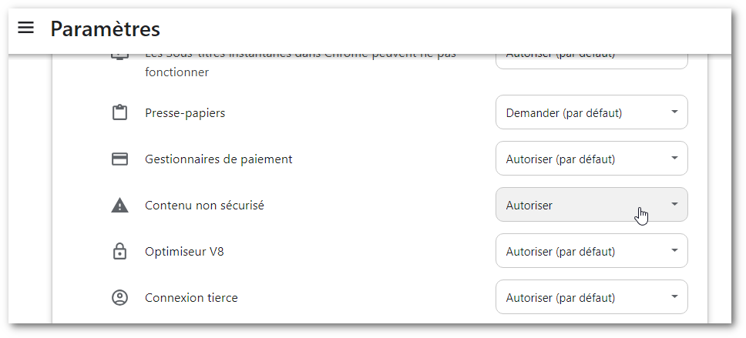Open the partially hidden sous-titres instantanés dropdown
Image resolution: width=746 pixels, height=338 pixels.
pos(591,60)
